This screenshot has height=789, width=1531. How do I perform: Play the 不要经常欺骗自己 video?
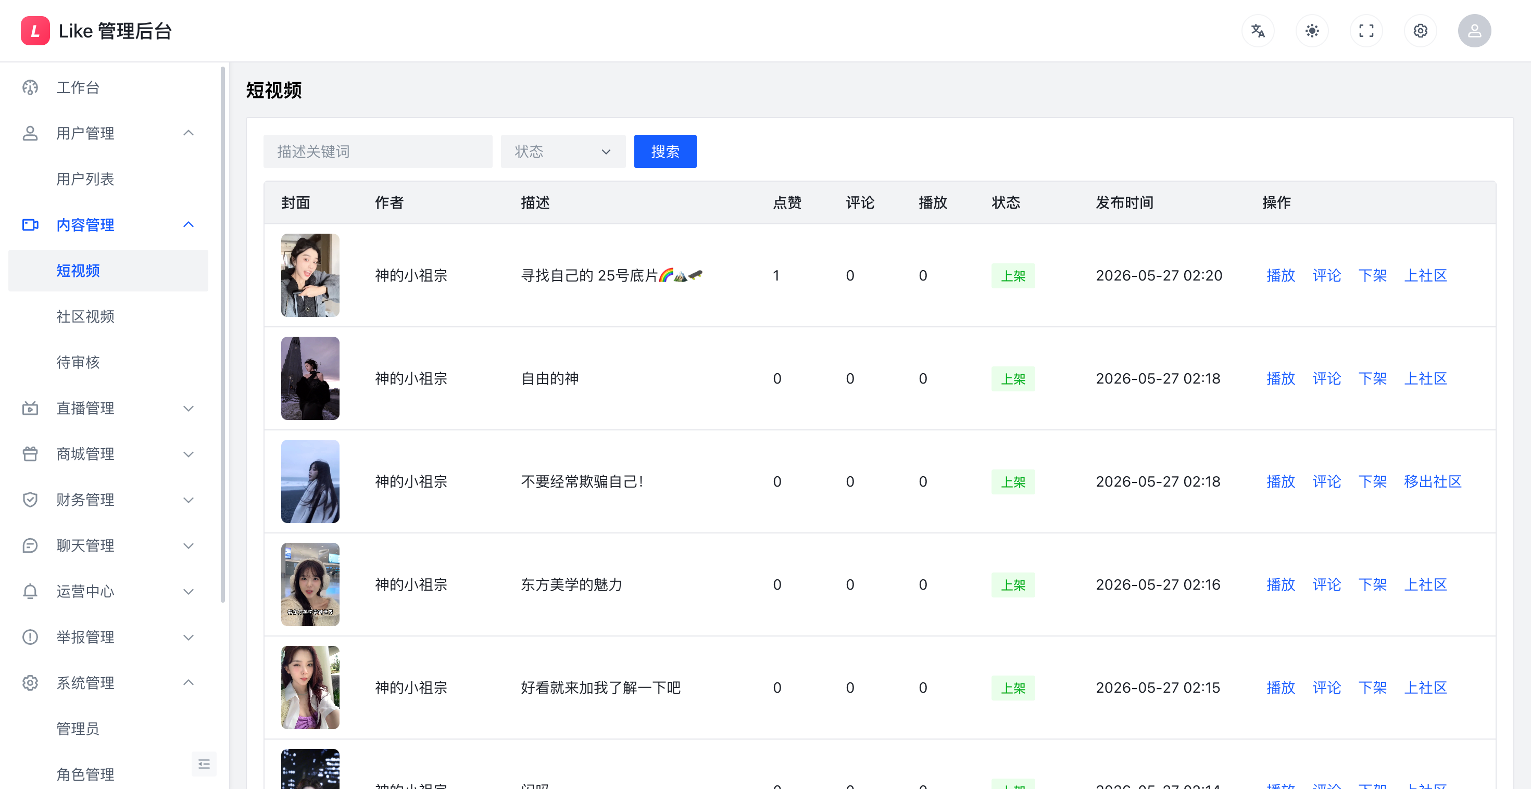coord(1280,481)
